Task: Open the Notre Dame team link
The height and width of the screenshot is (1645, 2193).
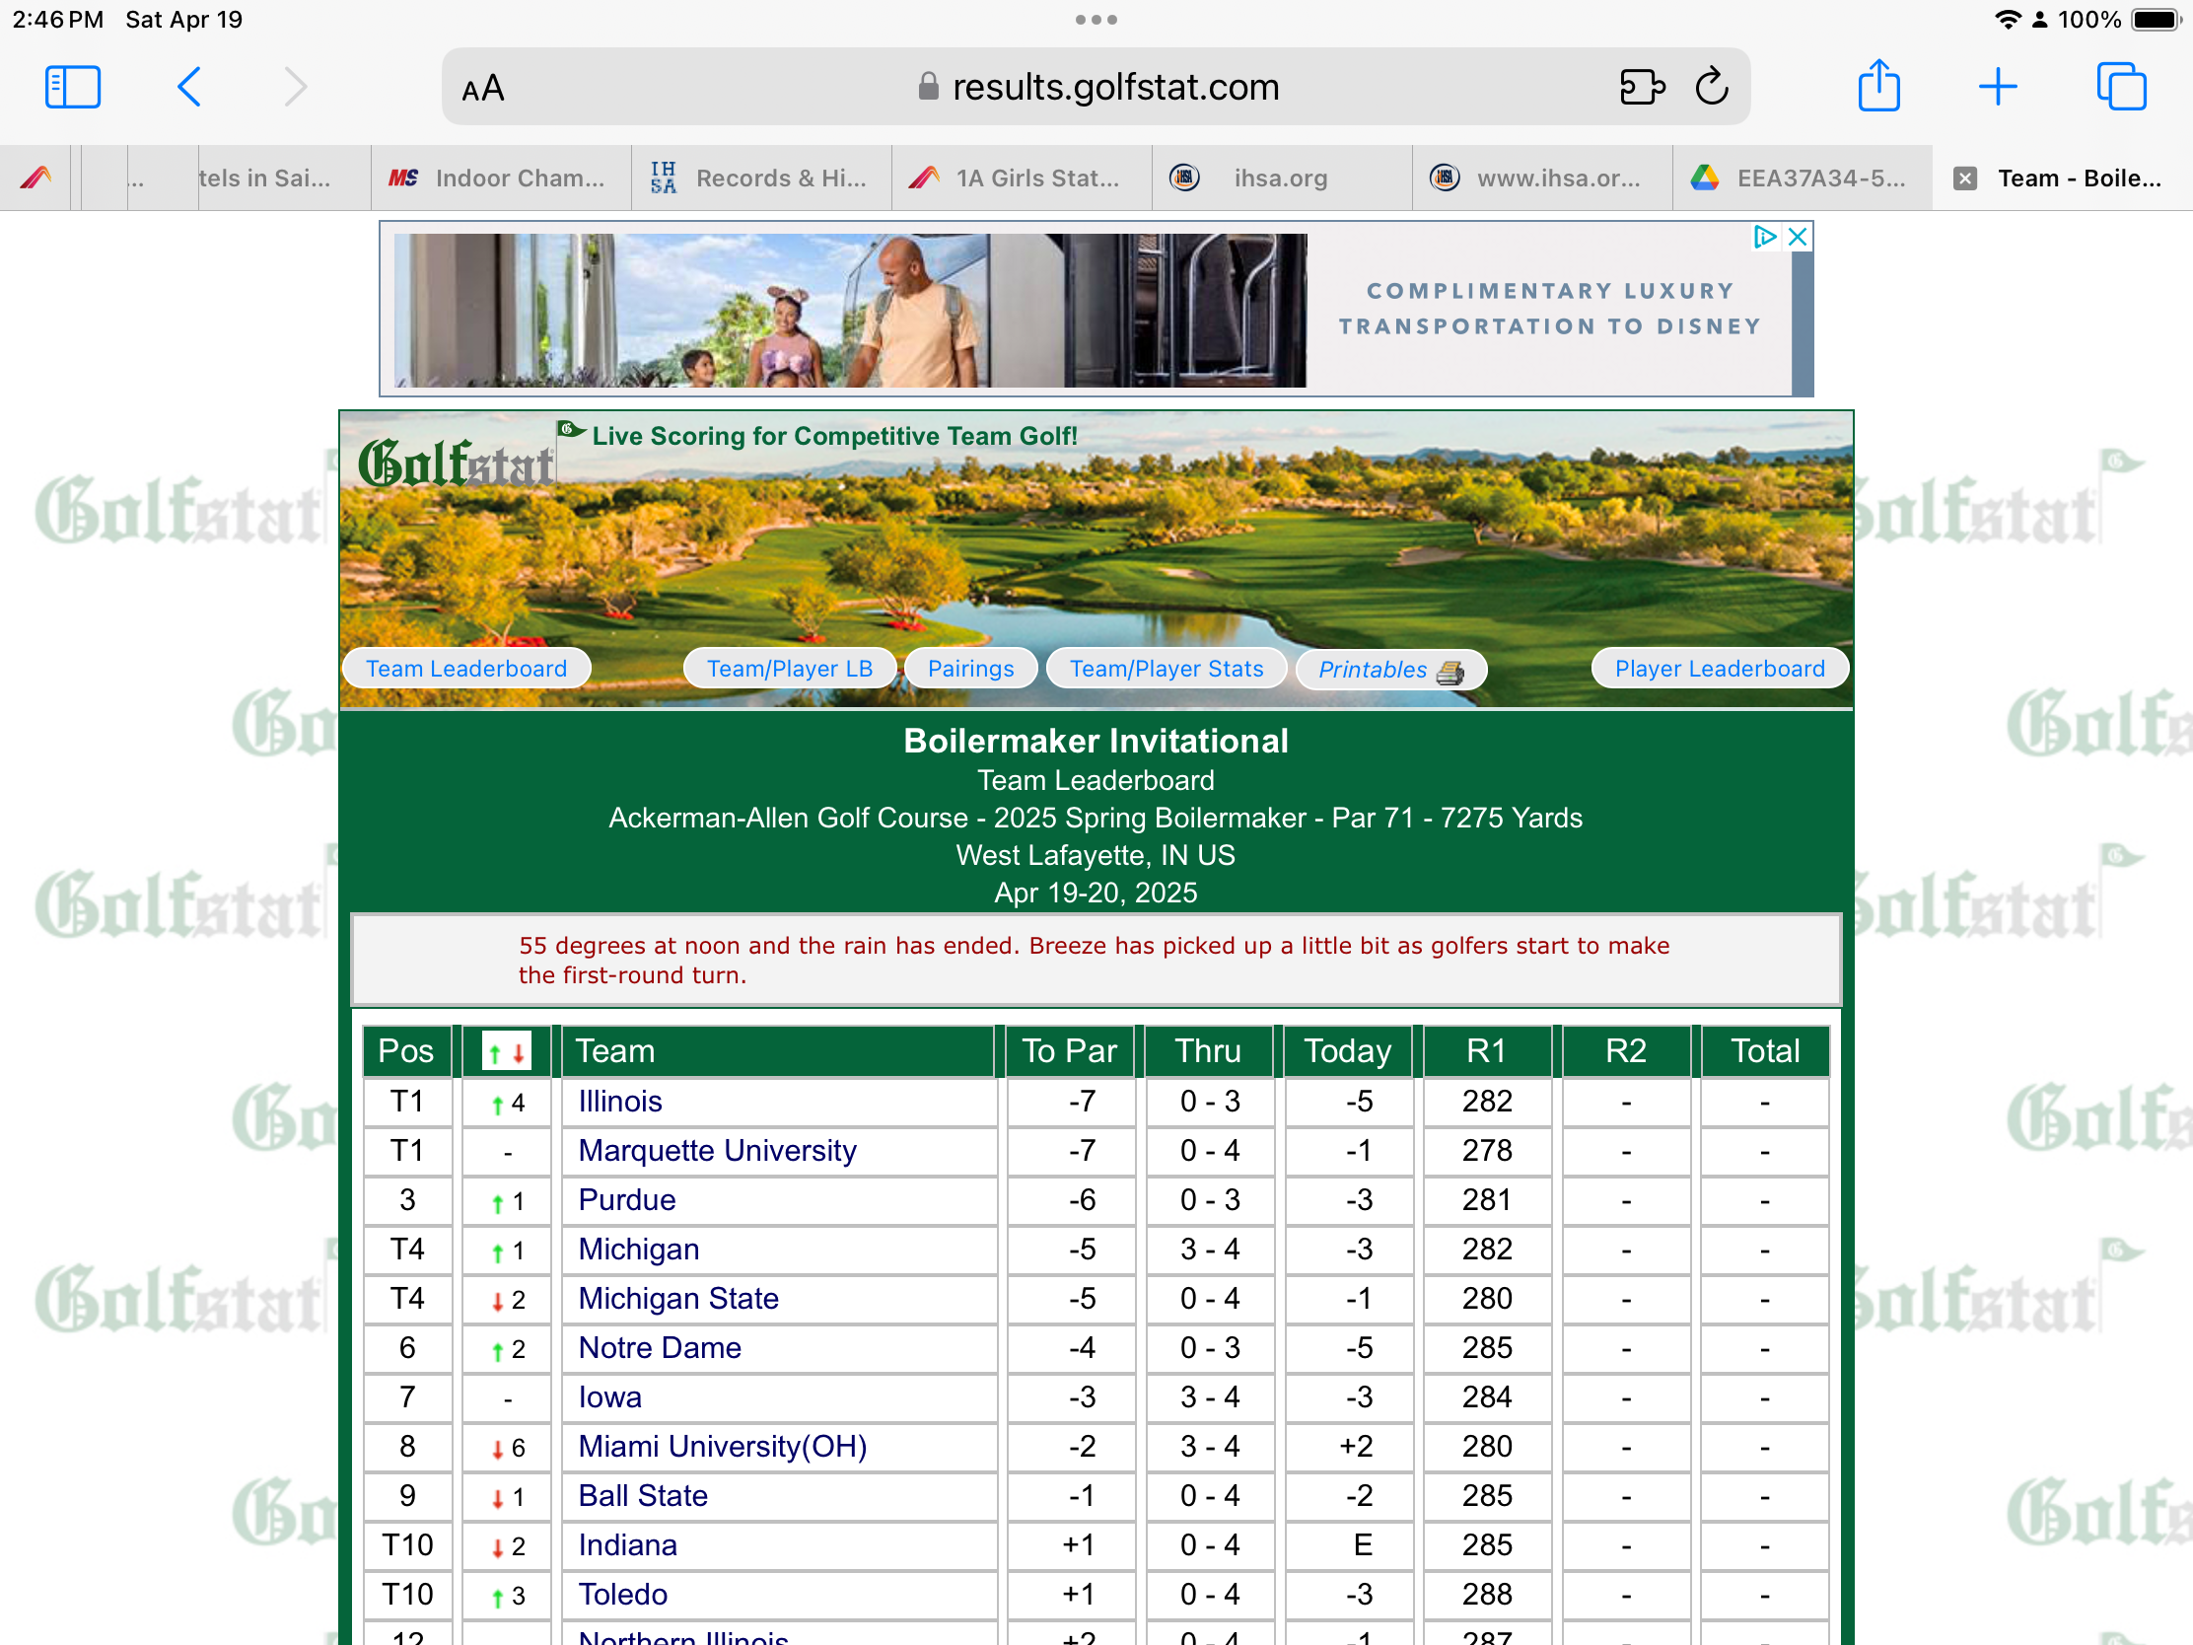Action: pos(660,1347)
